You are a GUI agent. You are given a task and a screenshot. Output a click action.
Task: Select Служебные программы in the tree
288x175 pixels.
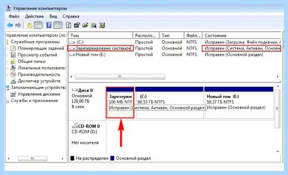(35, 42)
